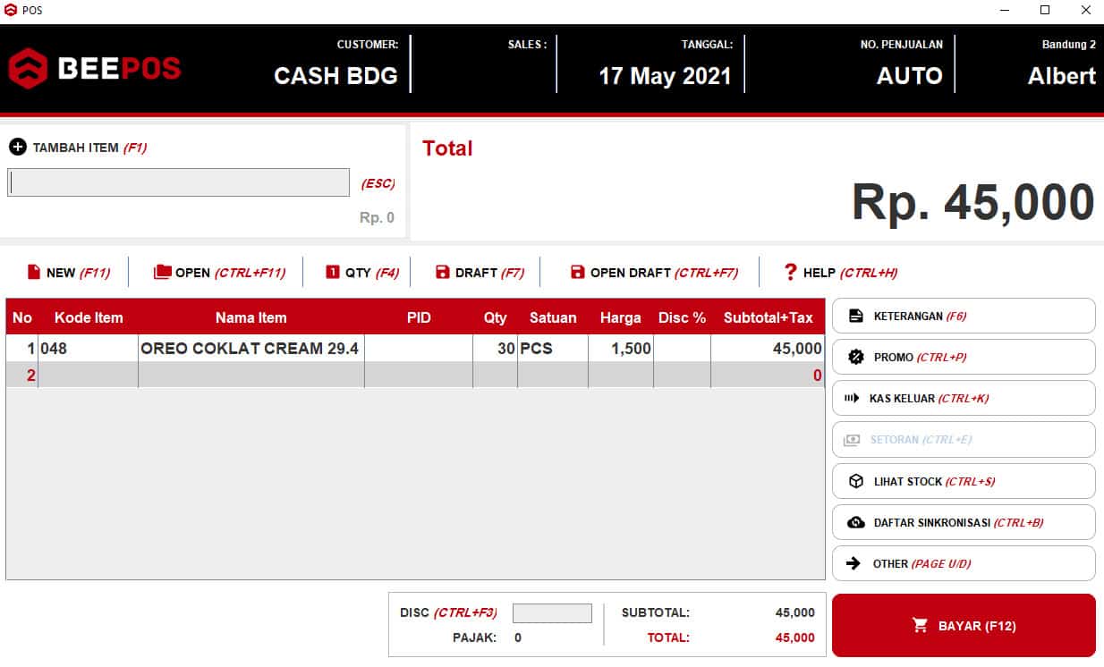Screen dimensions: 1104x667
Task: Click the CASH BDG customer name
Action: [335, 76]
